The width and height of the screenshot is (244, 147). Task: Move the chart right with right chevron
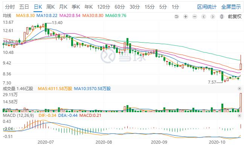[x=213, y=17]
